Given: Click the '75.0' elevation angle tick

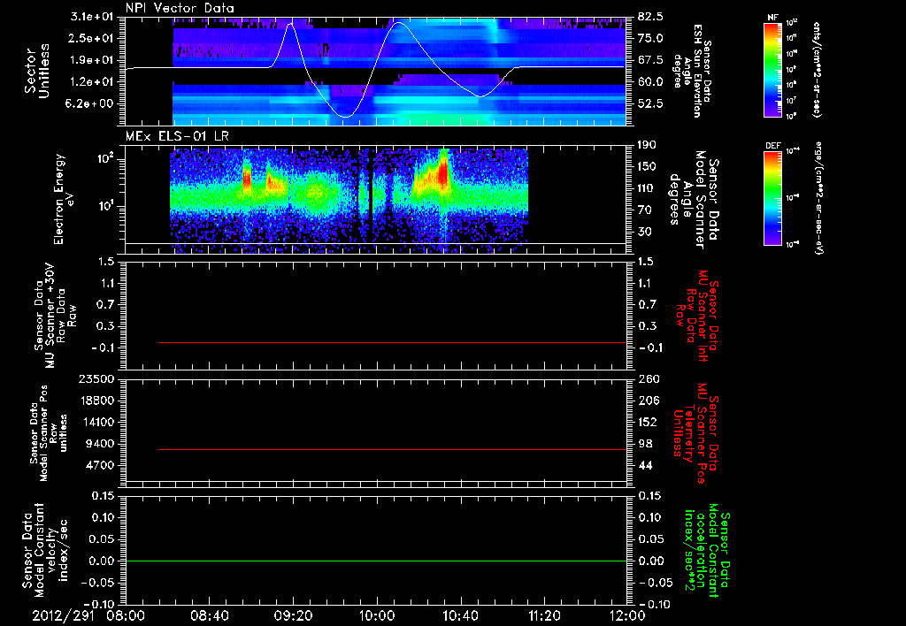Looking at the screenshot, I should coord(650,38).
